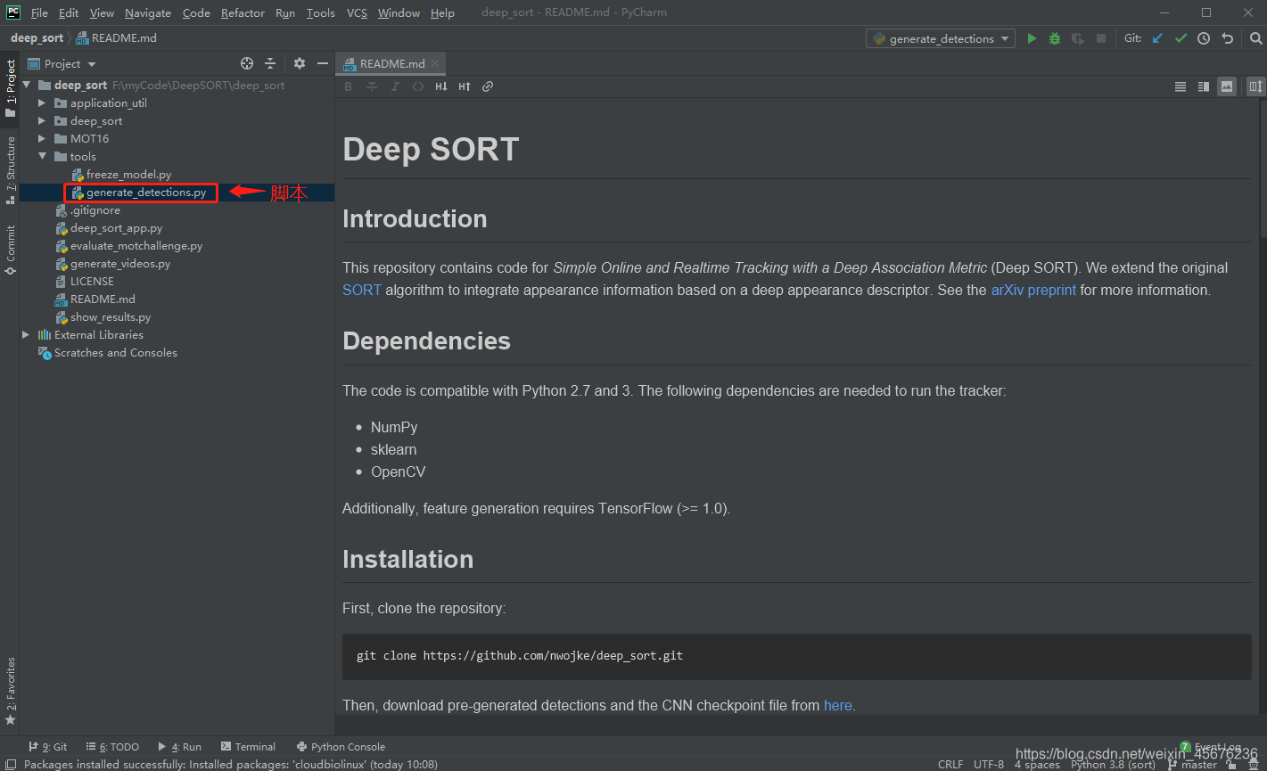Close the README.md editor tab
Image resolution: width=1267 pixels, height=771 pixels.
pos(435,63)
